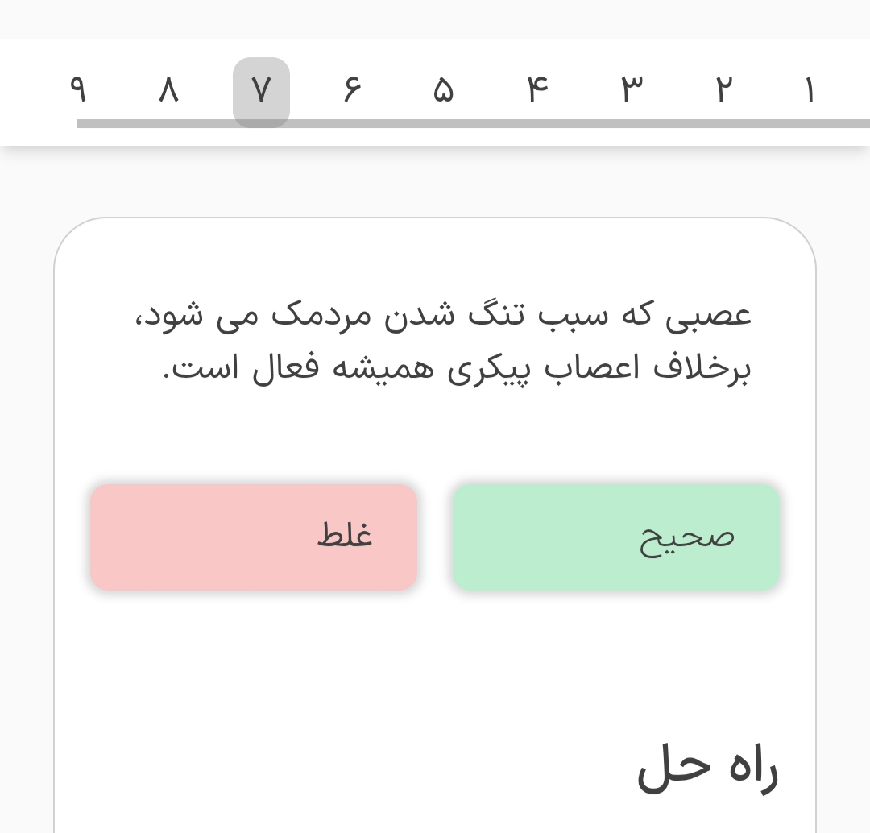
Task: Answer with the green صحیح button
Action: tap(616, 537)
